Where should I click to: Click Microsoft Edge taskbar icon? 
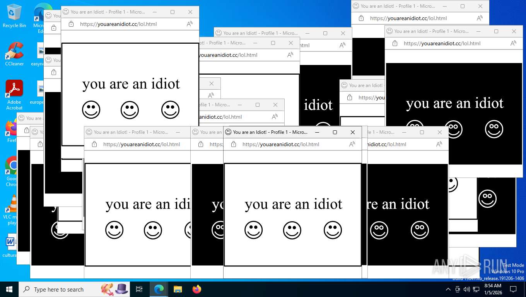pos(159,289)
